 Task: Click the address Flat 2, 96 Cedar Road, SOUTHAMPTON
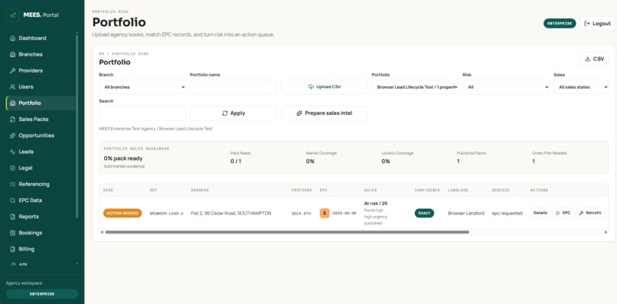click(231, 213)
